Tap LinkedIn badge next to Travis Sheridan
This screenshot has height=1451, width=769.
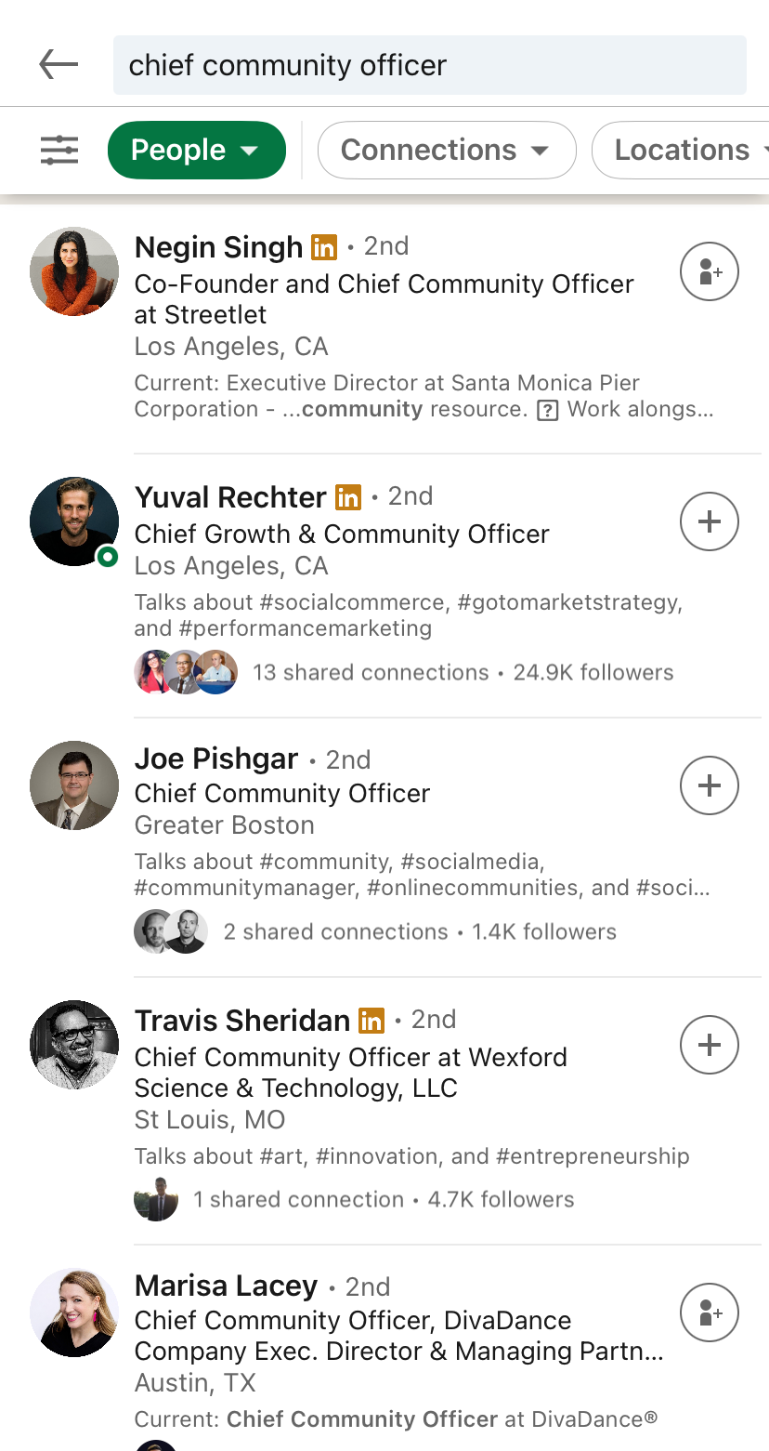click(x=371, y=1021)
